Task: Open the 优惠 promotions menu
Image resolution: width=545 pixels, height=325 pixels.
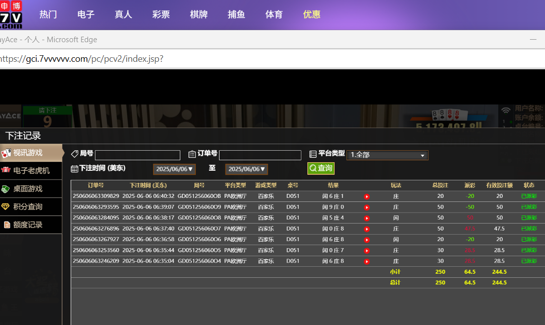Action: [x=311, y=15]
